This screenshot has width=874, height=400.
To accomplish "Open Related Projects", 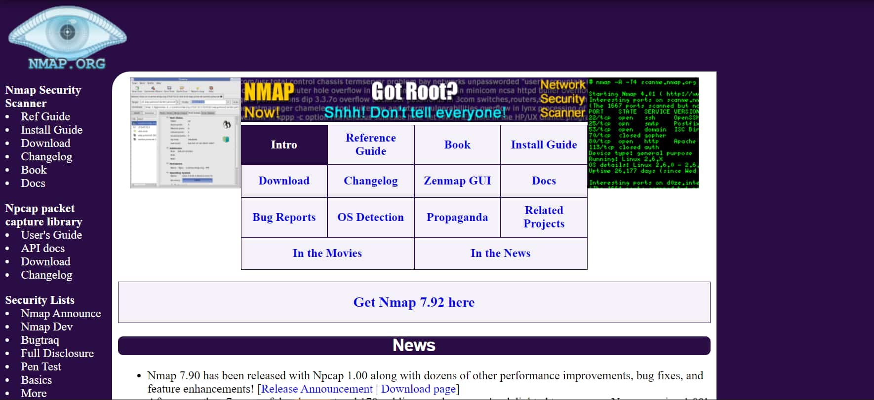I will tap(544, 218).
